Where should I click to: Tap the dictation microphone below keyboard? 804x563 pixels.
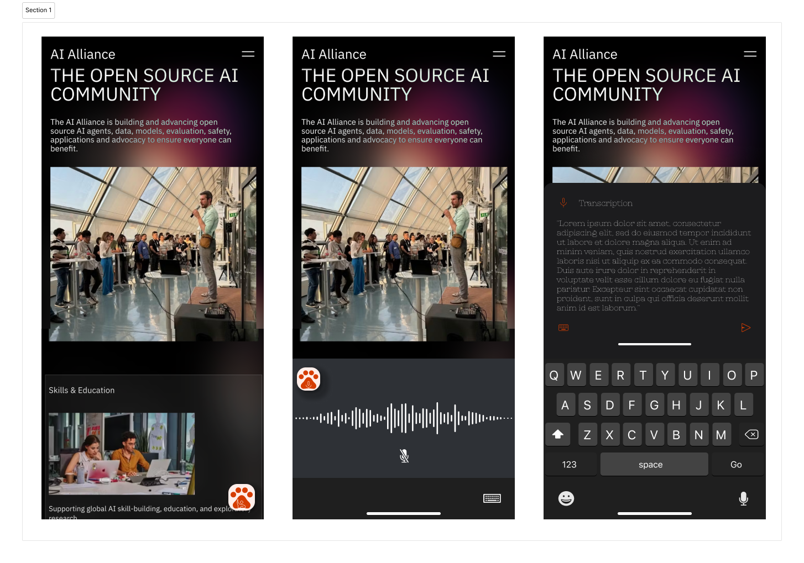pos(744,498)
